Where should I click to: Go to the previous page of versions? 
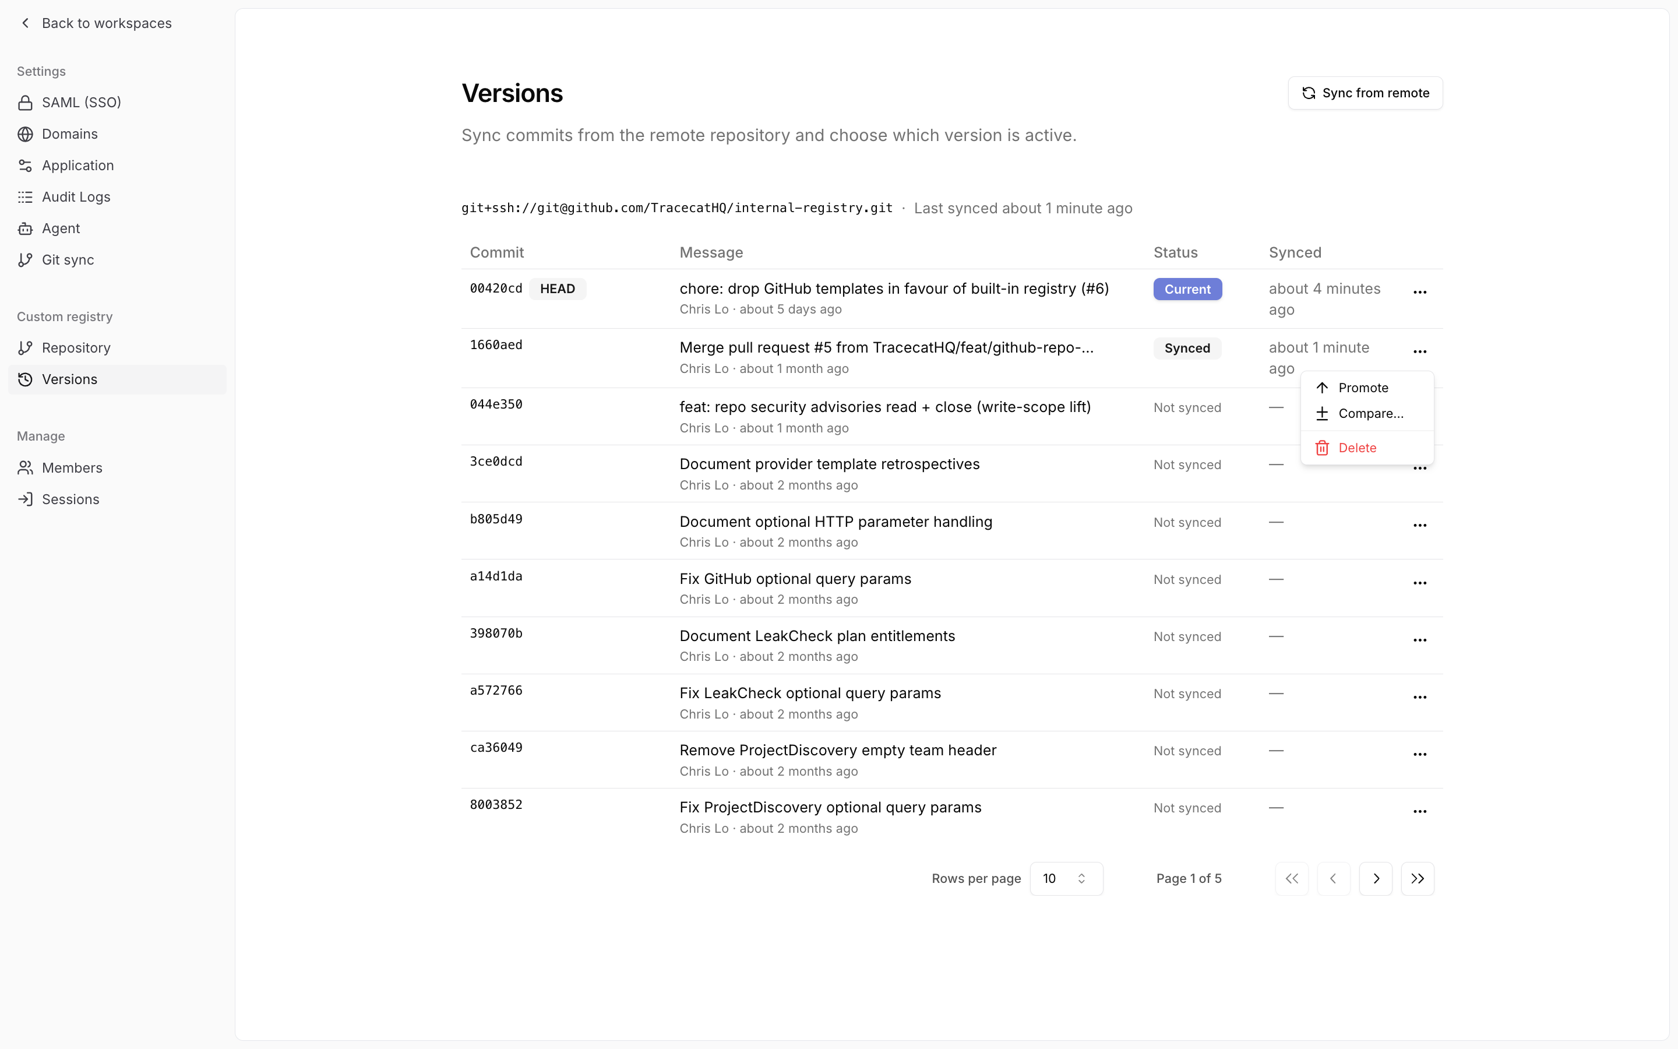(1334, 878)
